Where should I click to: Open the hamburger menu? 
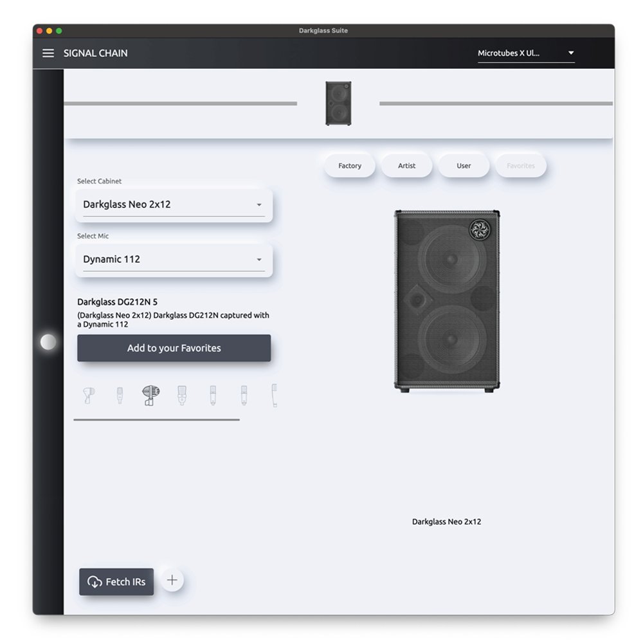[x=48, y=53]
